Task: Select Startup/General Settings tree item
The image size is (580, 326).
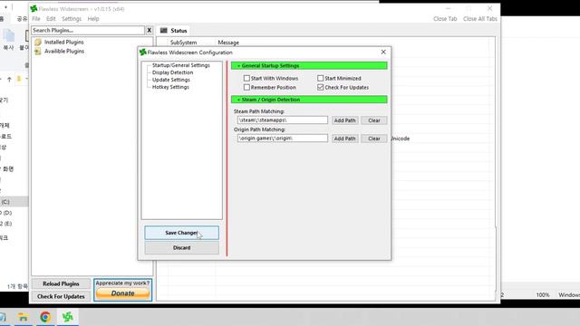Action: (181, 65)
